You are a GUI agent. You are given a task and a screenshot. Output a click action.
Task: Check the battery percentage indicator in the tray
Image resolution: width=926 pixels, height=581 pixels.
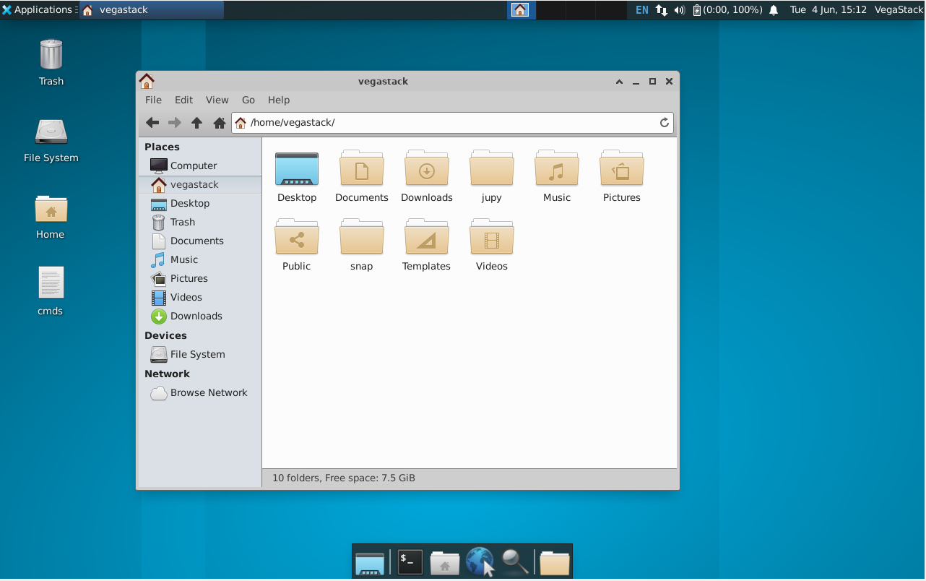[726, 9]
